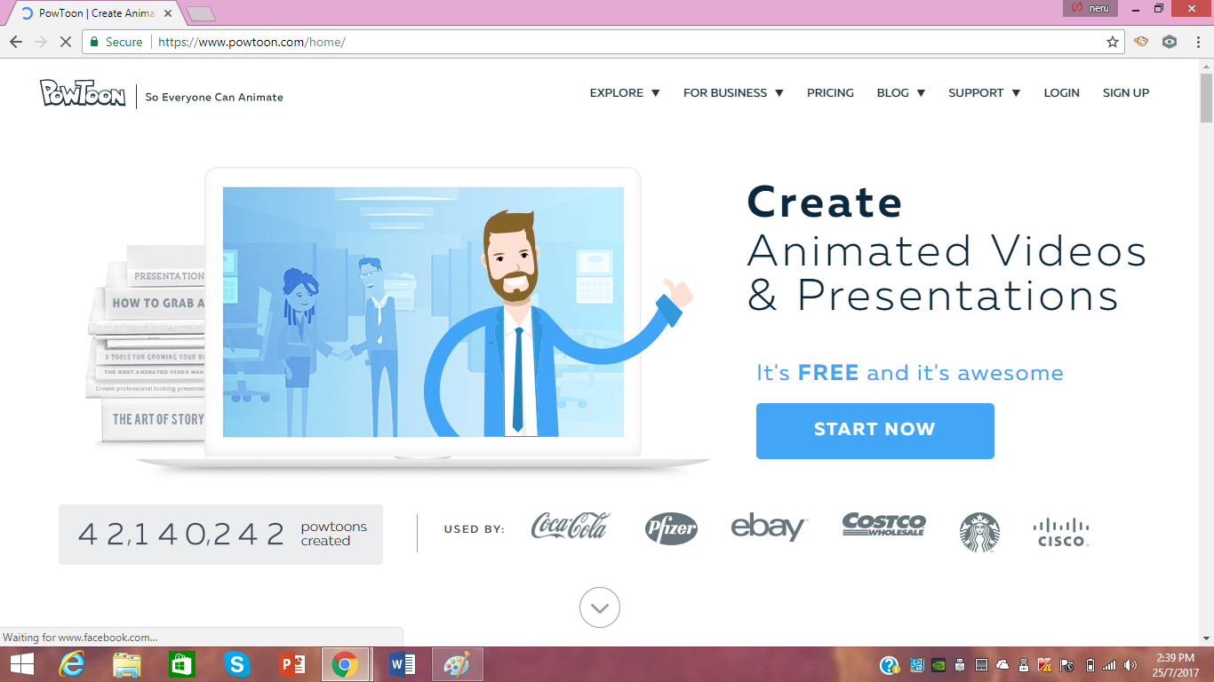Viewport: 1214px width, 682px height.
Task: Open a new tab next to PowToon tab
Action: click(x=201, y=13)
